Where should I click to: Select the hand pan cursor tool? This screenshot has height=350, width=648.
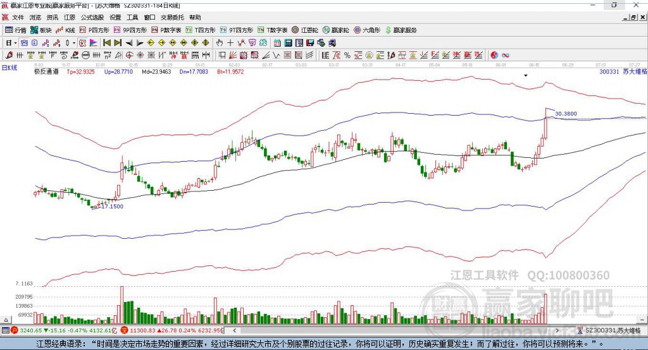coord(220,43)
